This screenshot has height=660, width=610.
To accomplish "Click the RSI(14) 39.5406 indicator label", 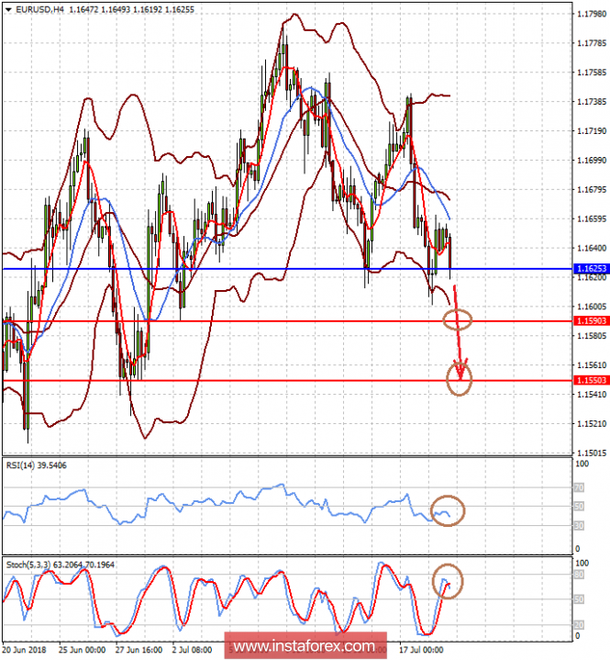I will (36, 465).
